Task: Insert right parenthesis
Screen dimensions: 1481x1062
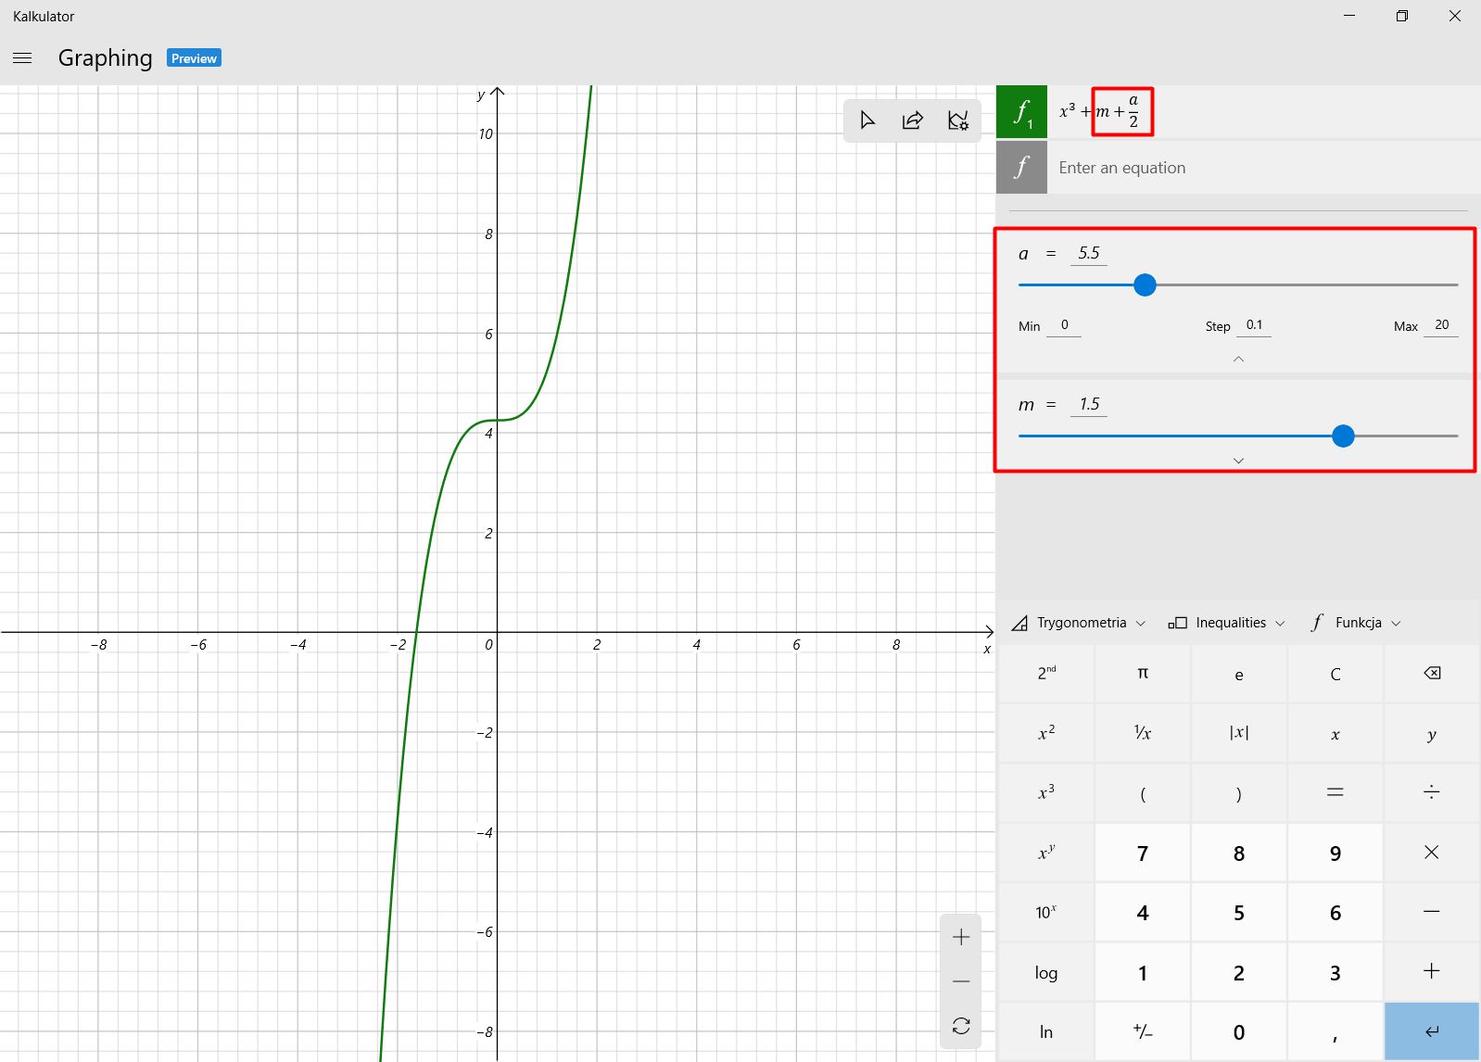Action: pos(1239,793)
